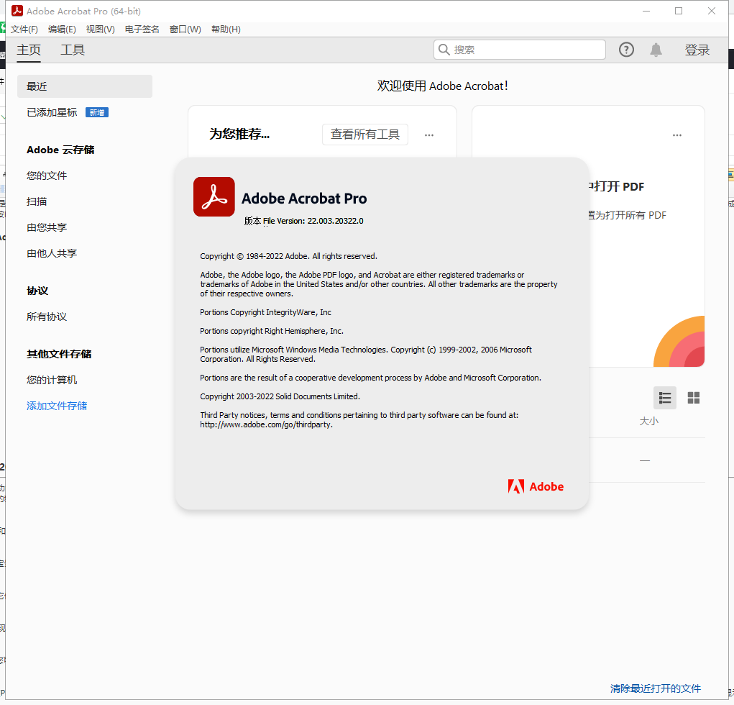The image size is (734, 705).
Task: Close the Acrobat window
Action: point(712,11)
